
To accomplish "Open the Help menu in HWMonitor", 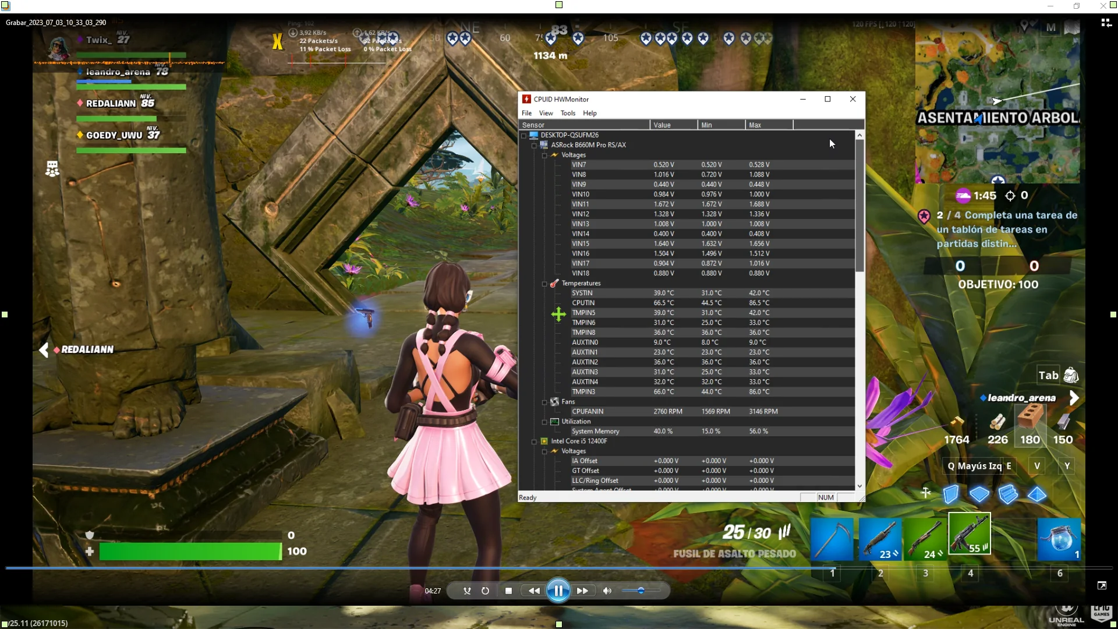I will click(x=590, y=113).
